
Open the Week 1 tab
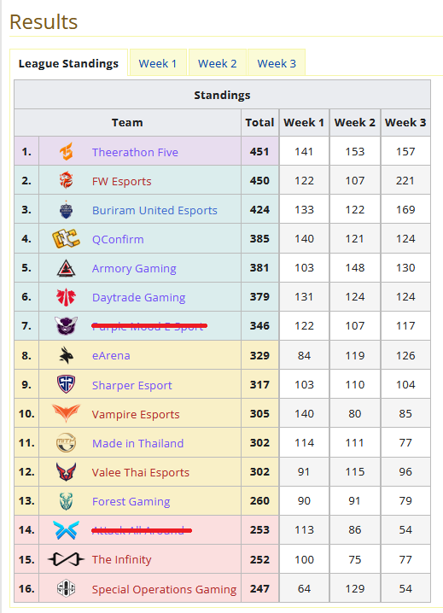(x=158, y=63)
